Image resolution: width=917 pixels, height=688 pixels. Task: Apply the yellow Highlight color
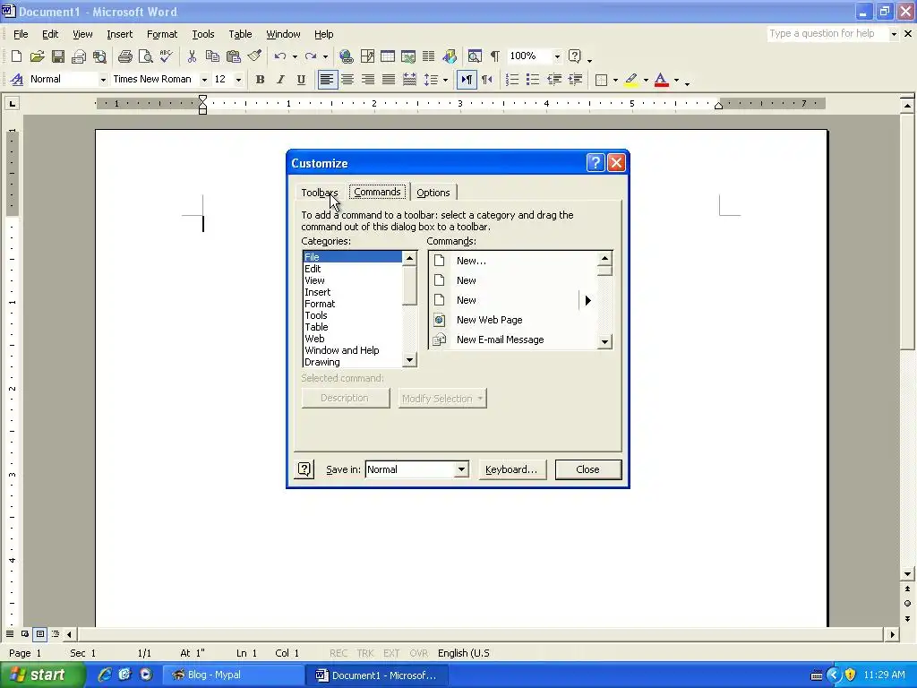coord(631,80)
